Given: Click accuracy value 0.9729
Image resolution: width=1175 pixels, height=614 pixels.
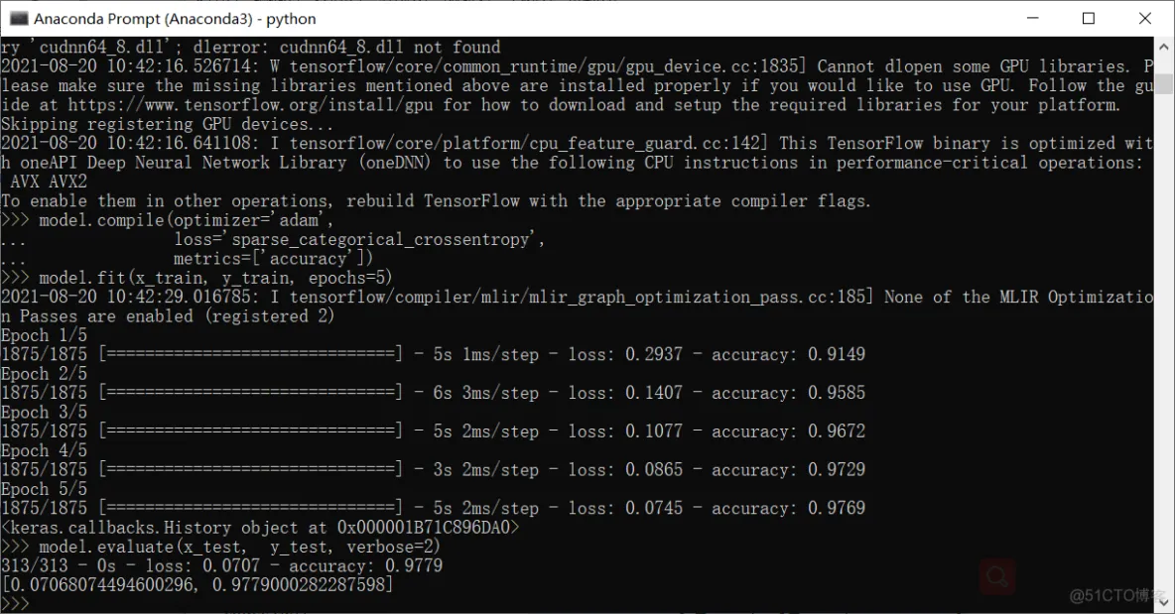Looking at the screenshot, I should click(x=837, y=469).
